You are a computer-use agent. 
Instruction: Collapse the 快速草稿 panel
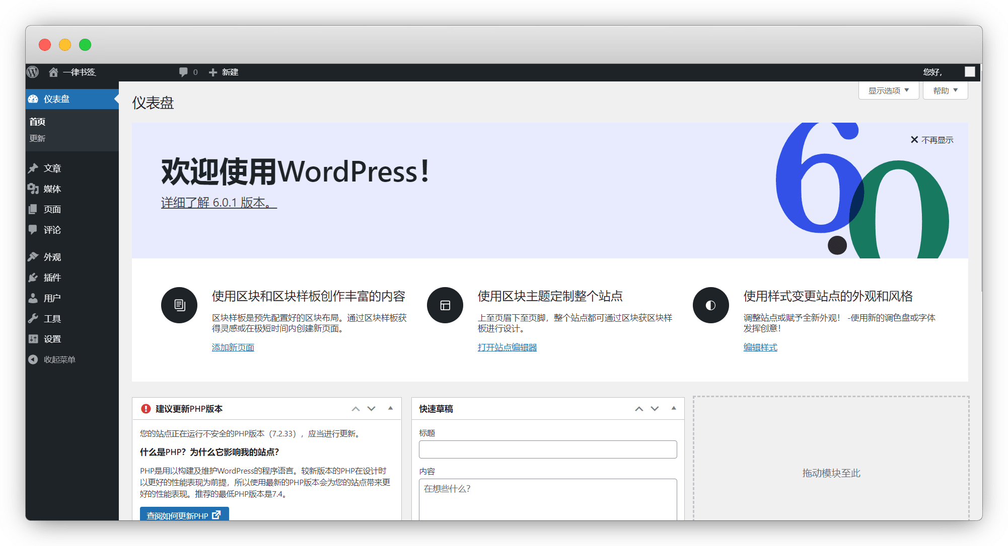[674, 408]
